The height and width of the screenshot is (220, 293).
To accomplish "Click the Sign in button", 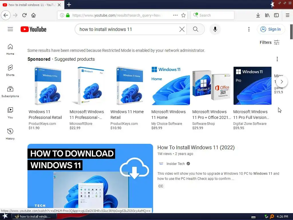I will (x=271, y=29).
